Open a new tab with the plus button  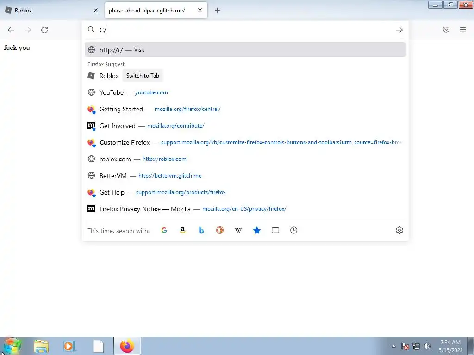click(x=218, y=11)
